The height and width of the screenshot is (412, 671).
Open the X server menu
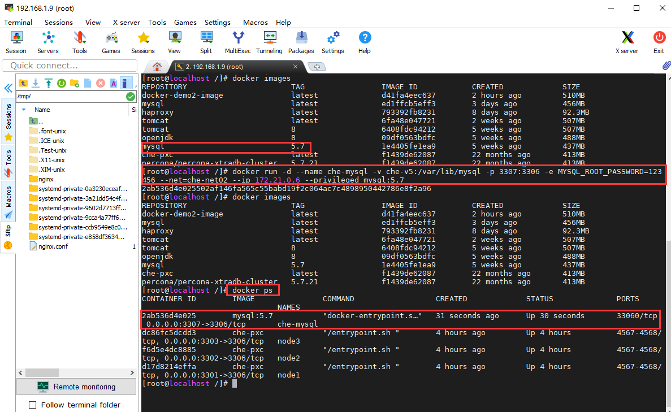[126, 22]
